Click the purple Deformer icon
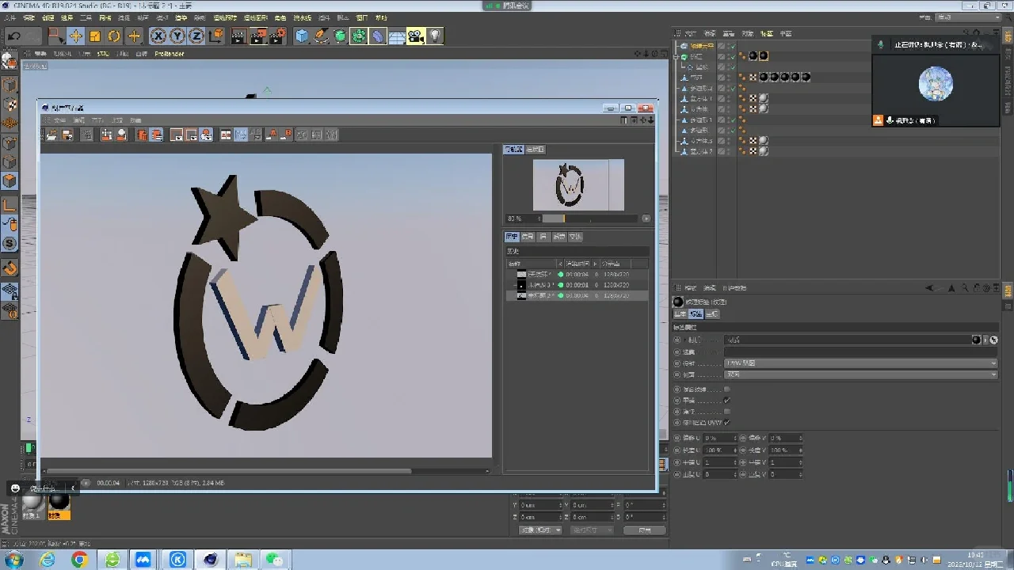 (378, 36)
